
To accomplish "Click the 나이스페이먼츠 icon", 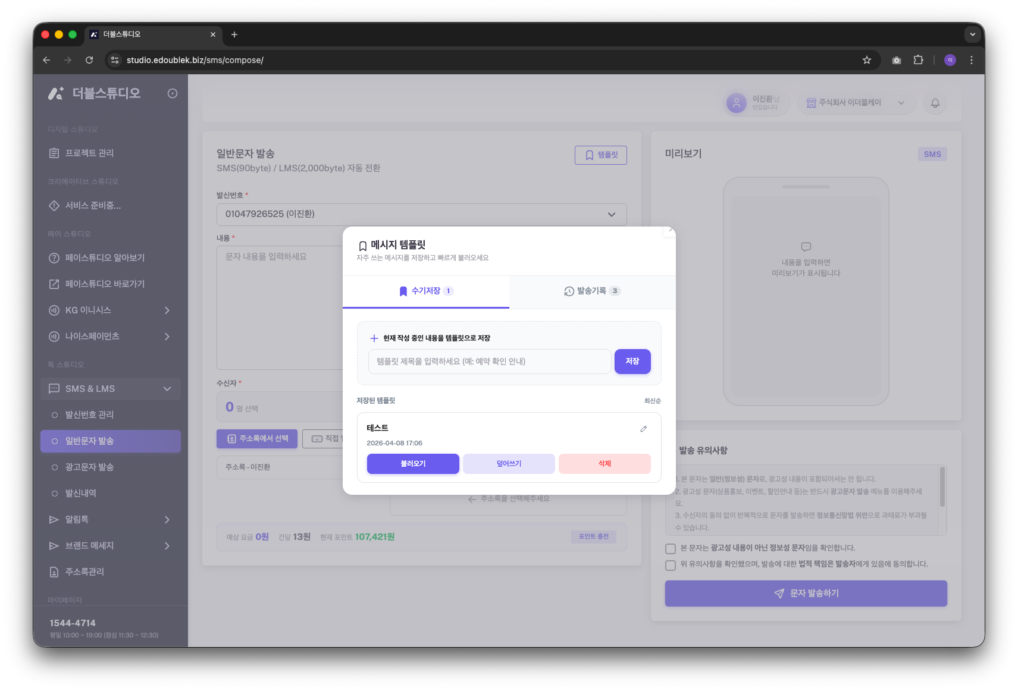I will tap(54, 337).
